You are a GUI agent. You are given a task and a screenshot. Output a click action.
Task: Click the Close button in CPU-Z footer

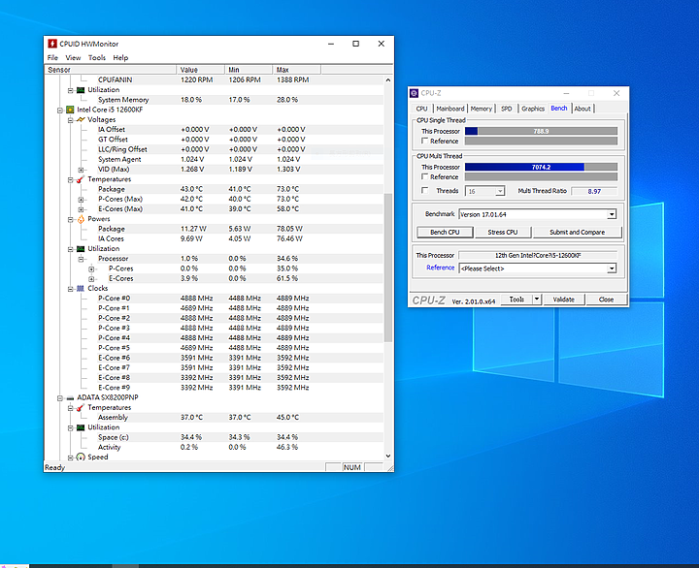pyautogui.click(x=606, y=300)
